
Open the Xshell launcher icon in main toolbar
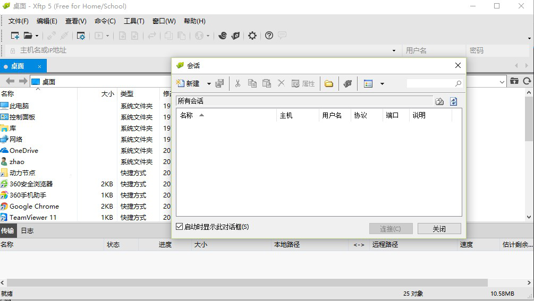pos(223,36)
